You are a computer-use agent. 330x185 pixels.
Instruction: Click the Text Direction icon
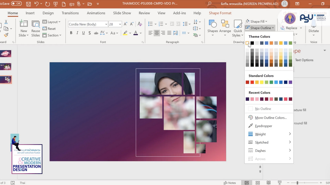(195, 22)
